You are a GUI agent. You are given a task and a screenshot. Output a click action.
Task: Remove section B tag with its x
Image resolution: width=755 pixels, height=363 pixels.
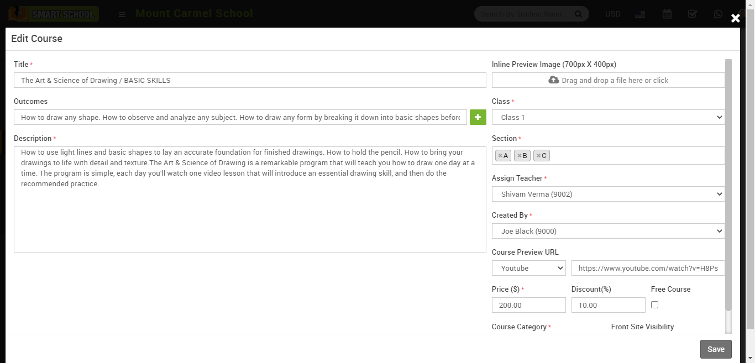point(519,156)
